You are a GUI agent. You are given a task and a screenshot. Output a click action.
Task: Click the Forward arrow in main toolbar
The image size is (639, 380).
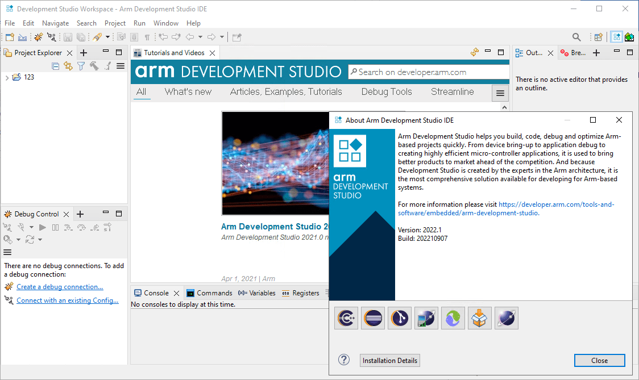[x=211, y=37]
